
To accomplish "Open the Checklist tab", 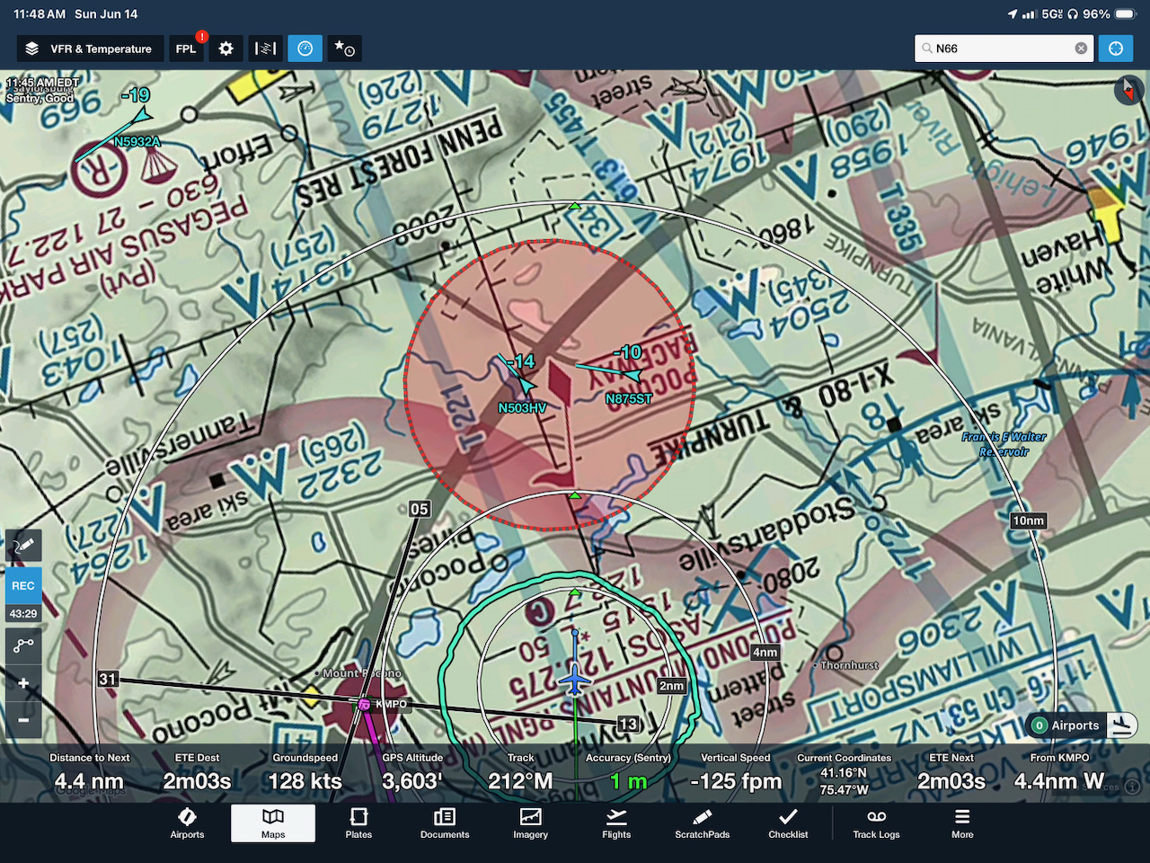I will coord(788,823).
